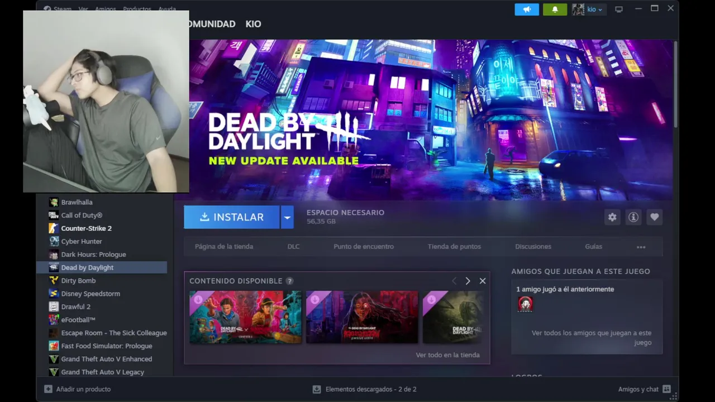Viewport: 715px width, 402px height.
Task: Click Ver todo en la tienda link
Action: click(447, 355)
